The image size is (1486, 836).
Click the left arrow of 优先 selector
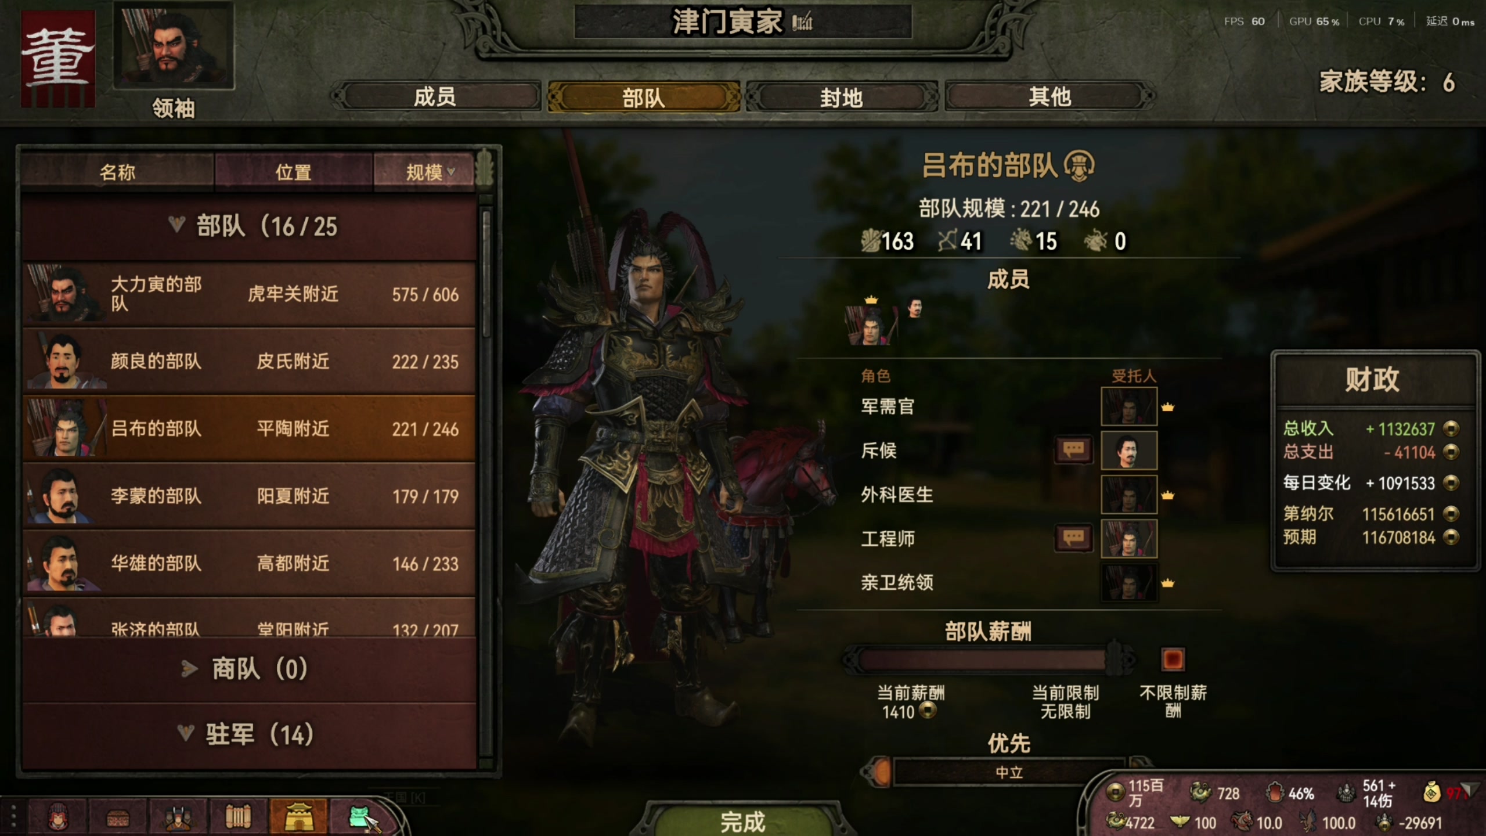[x=877, y=772]
